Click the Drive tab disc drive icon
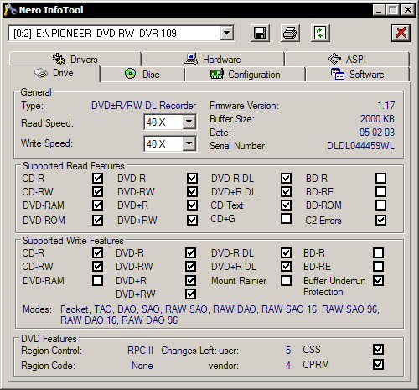 pos(41,73)
